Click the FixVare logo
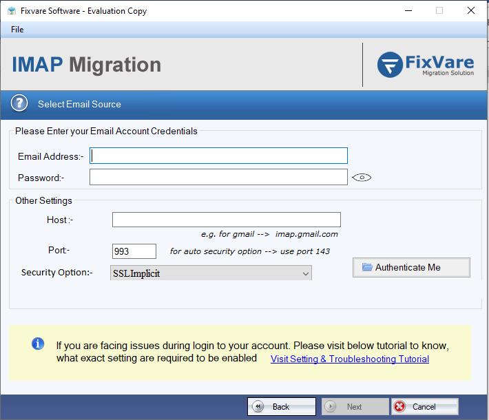Viewport: 489px width, 420px height. click(426, 65)
